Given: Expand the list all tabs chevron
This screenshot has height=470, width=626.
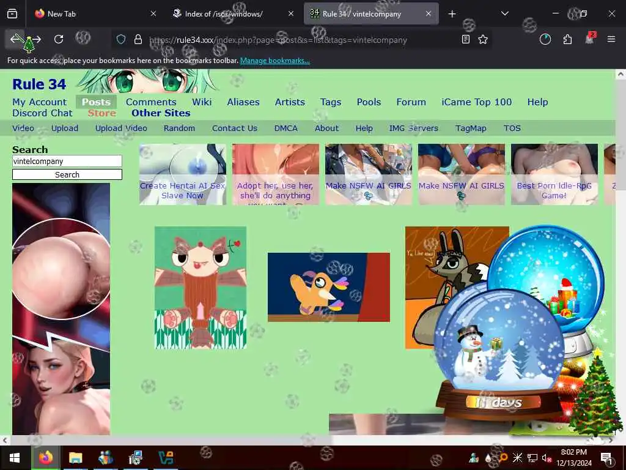Looking at the screenshot, I should [504, 13].
